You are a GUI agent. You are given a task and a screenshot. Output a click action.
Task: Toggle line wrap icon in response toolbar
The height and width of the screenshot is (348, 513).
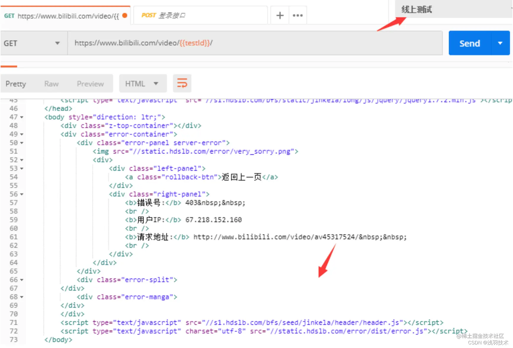[182, 83]
